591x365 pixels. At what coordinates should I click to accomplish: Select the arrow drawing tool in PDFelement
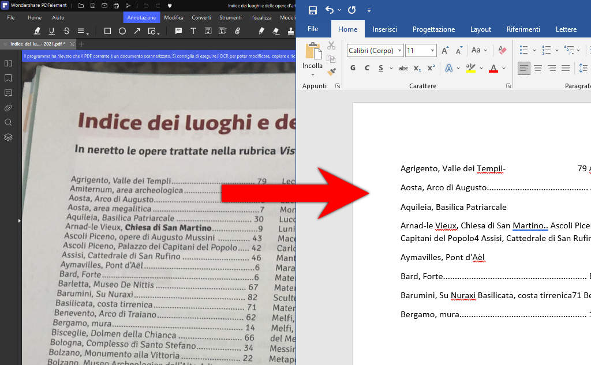(x=137, y=31)
